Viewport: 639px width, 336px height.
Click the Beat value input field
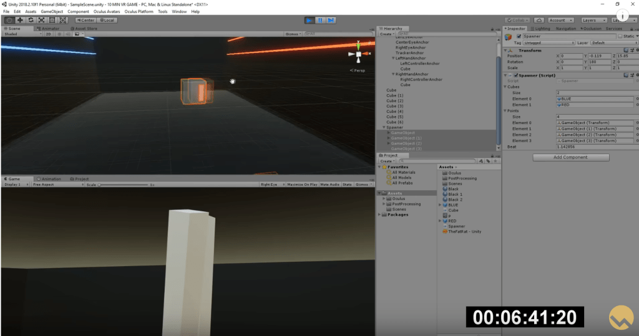coord(593,146)
